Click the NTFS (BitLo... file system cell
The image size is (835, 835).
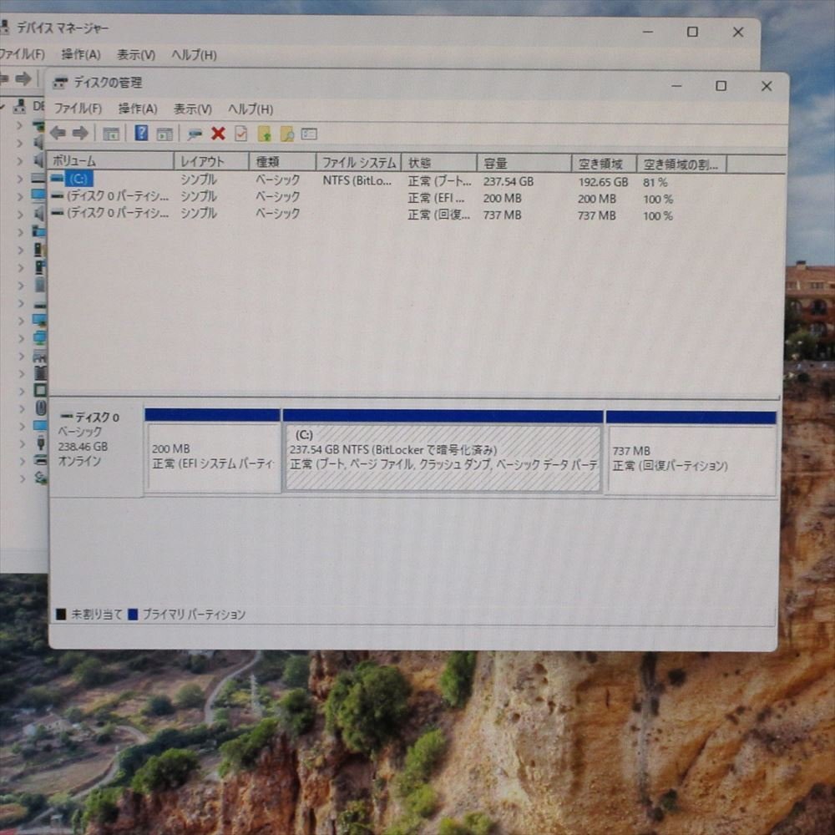(357, 180)
